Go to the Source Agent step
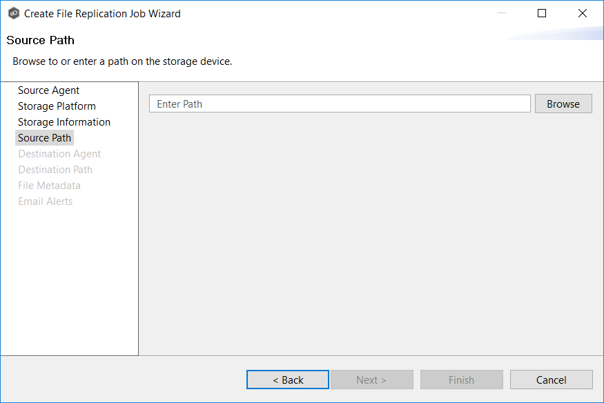Viewport: 604px width, 403px height. tap(48, 90)
